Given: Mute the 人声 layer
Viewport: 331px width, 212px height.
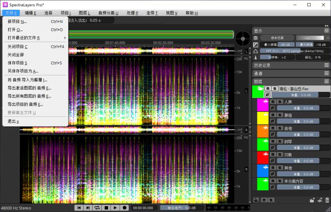Looking at the screenshot, I should tap(273, 102).
